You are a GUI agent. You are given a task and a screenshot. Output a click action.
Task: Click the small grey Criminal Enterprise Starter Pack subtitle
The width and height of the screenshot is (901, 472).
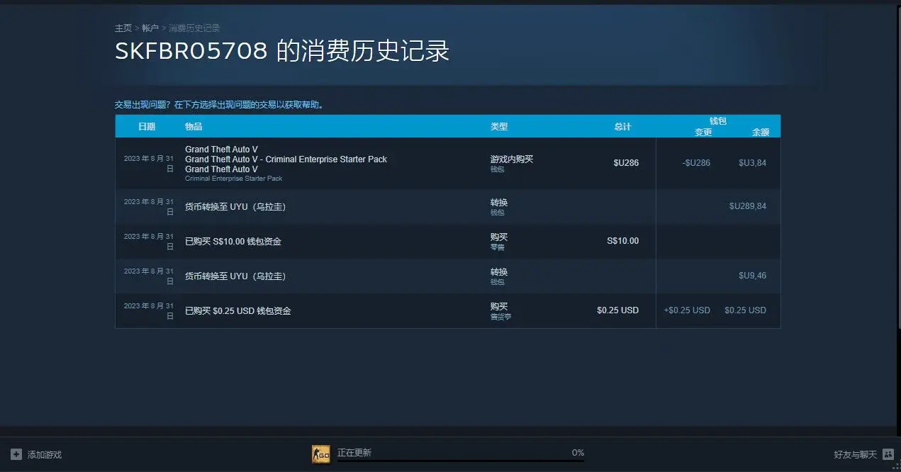click(234, 179)
